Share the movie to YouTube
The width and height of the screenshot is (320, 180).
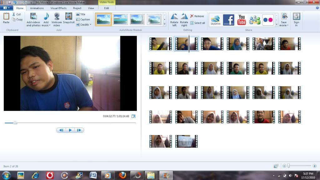tap(242, 20)
